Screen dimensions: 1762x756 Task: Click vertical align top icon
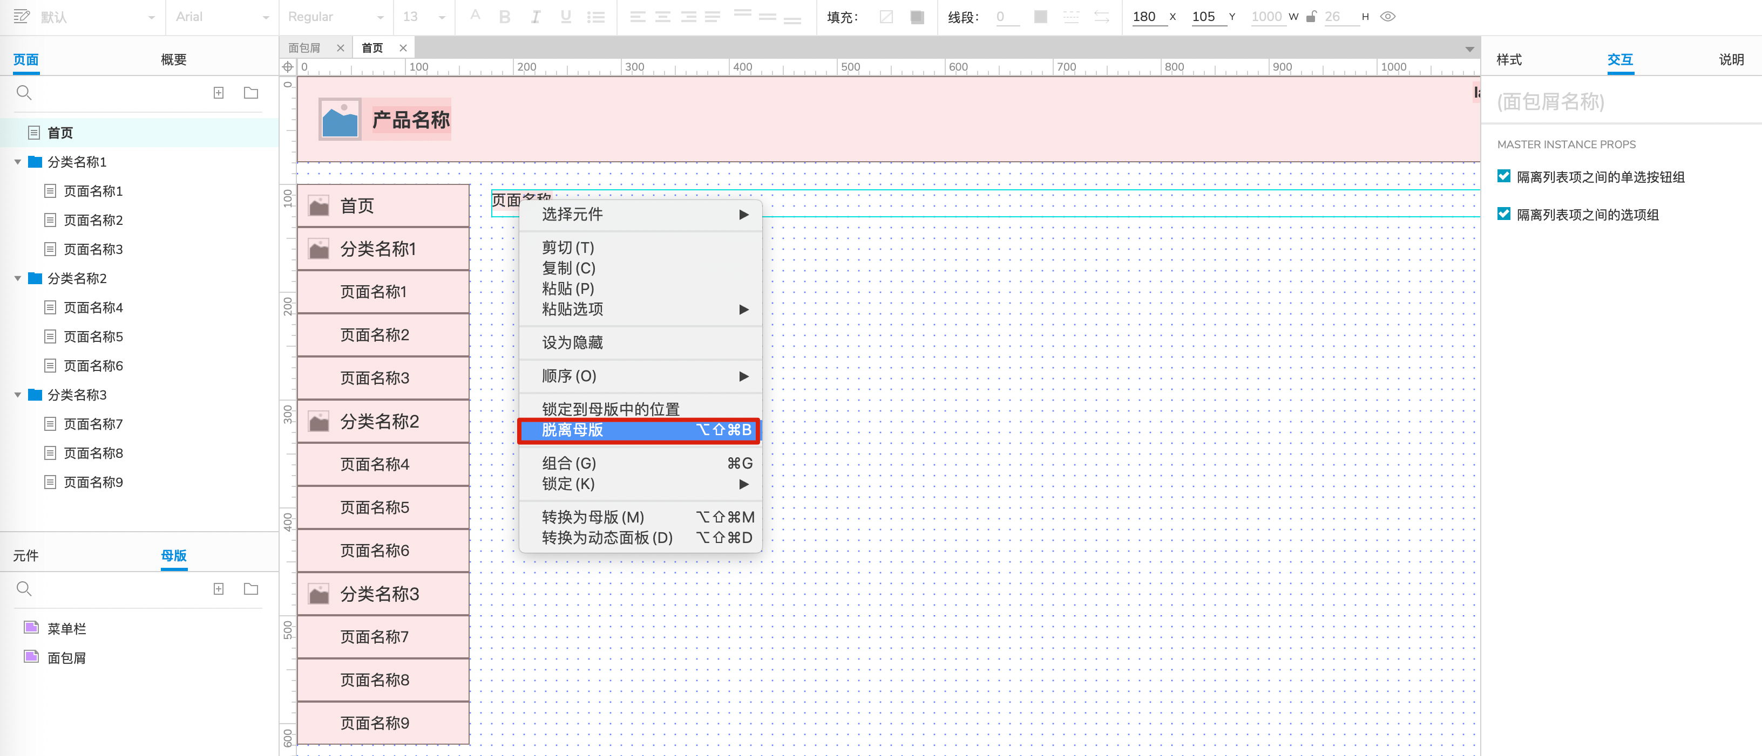point(742,13)
